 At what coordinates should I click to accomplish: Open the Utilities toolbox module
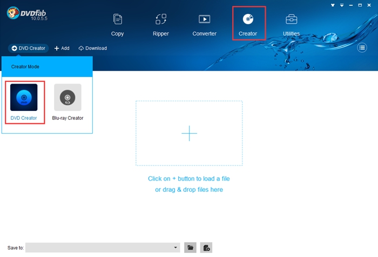291,25
